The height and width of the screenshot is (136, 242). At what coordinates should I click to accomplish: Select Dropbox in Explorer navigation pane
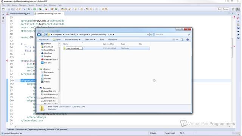click(48, 56)
